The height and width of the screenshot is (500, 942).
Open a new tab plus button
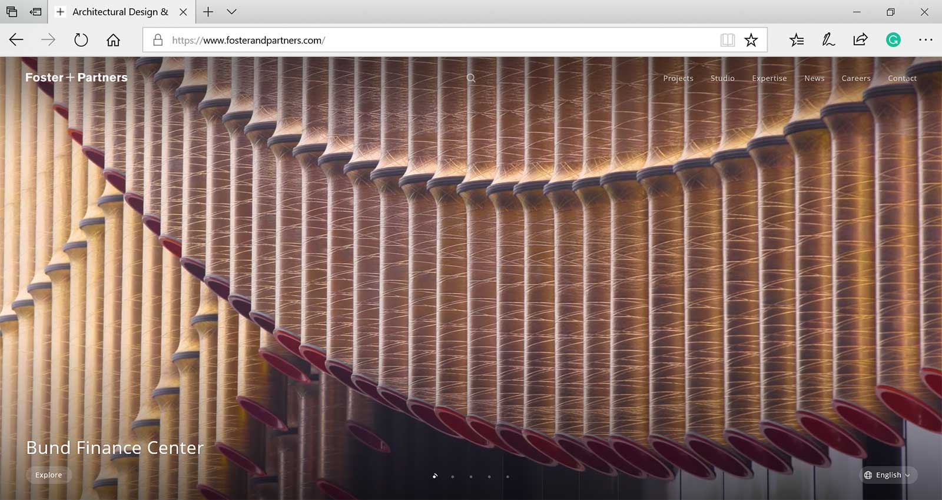(208, 12)
